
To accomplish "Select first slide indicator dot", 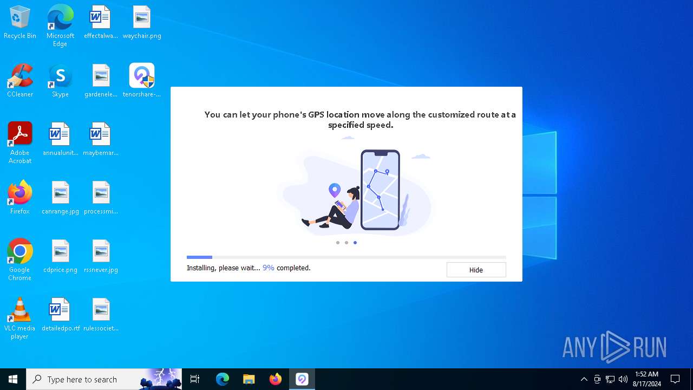I will [x=338, y=243].
